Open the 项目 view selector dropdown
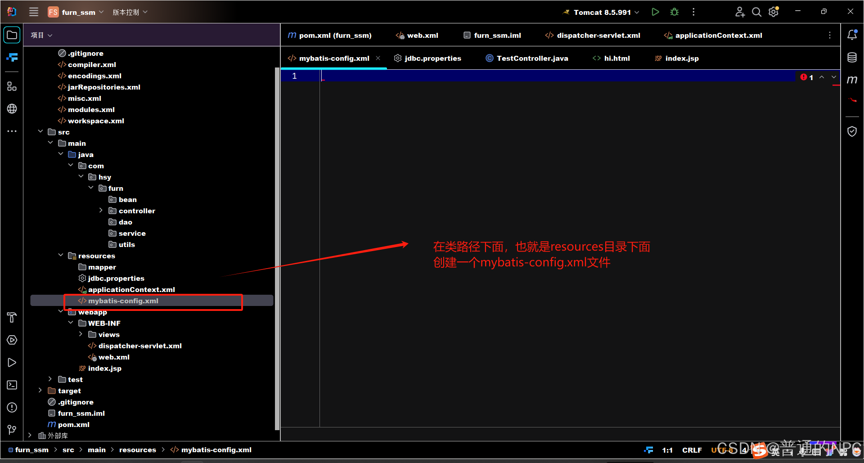Viewport: 864px width, 463px height. [x=41, y=35]
